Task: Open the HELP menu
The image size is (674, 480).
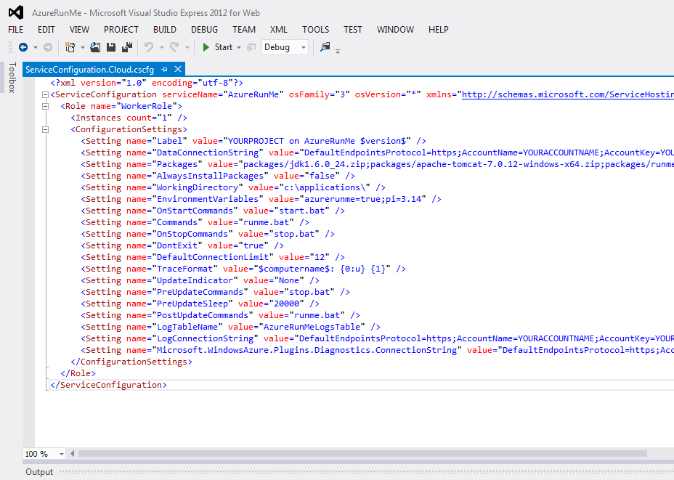Action: pyautogui.click(x=438, y=30)
